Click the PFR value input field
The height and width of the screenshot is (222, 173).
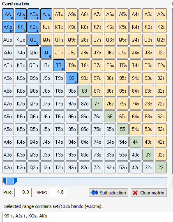click(23, 192)
